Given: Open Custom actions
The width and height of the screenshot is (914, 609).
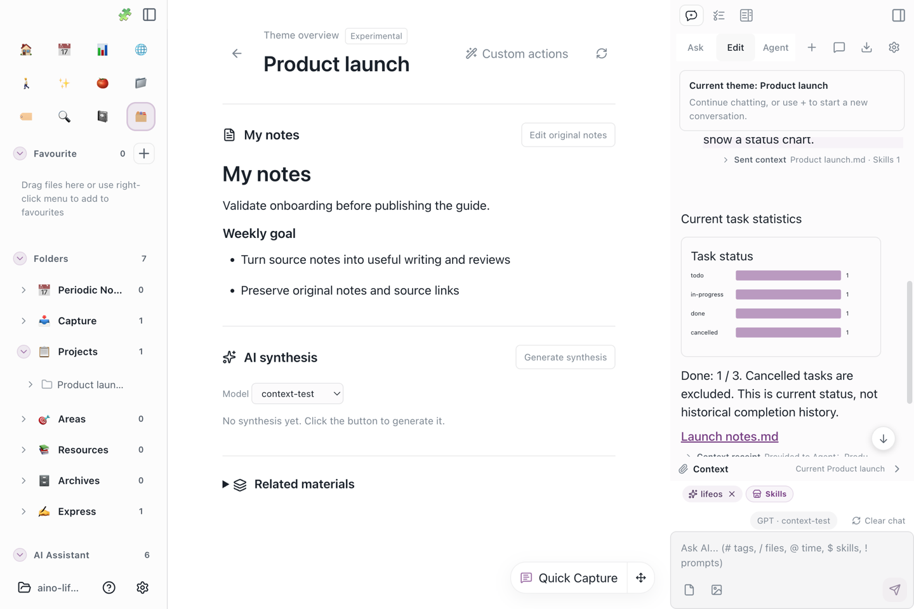Looking at the screenshot, I should click(517, 54).
